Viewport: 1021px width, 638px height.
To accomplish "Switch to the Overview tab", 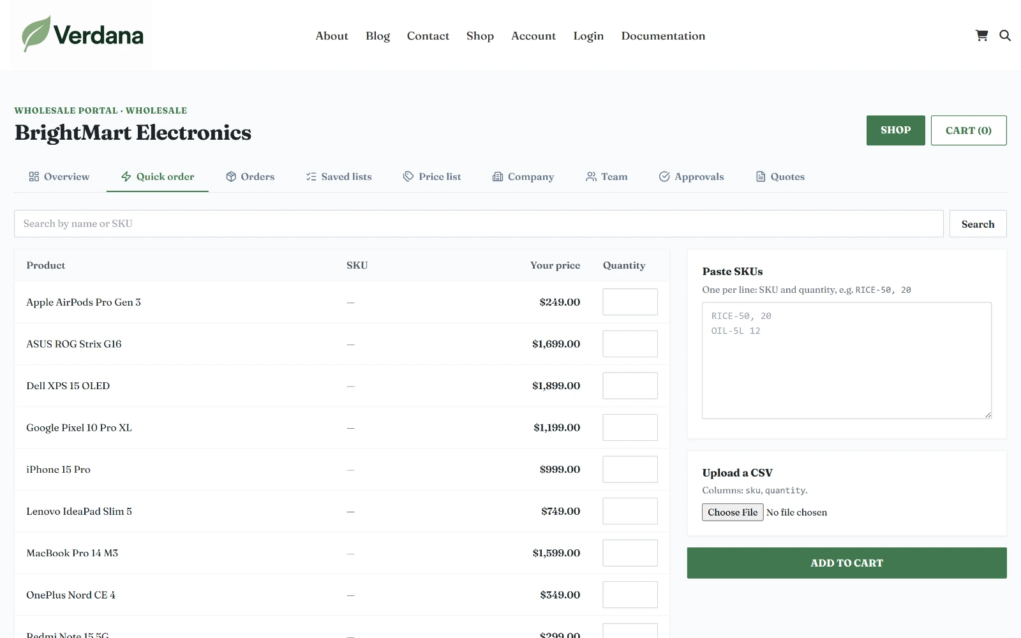I will [x=59, y=177].
